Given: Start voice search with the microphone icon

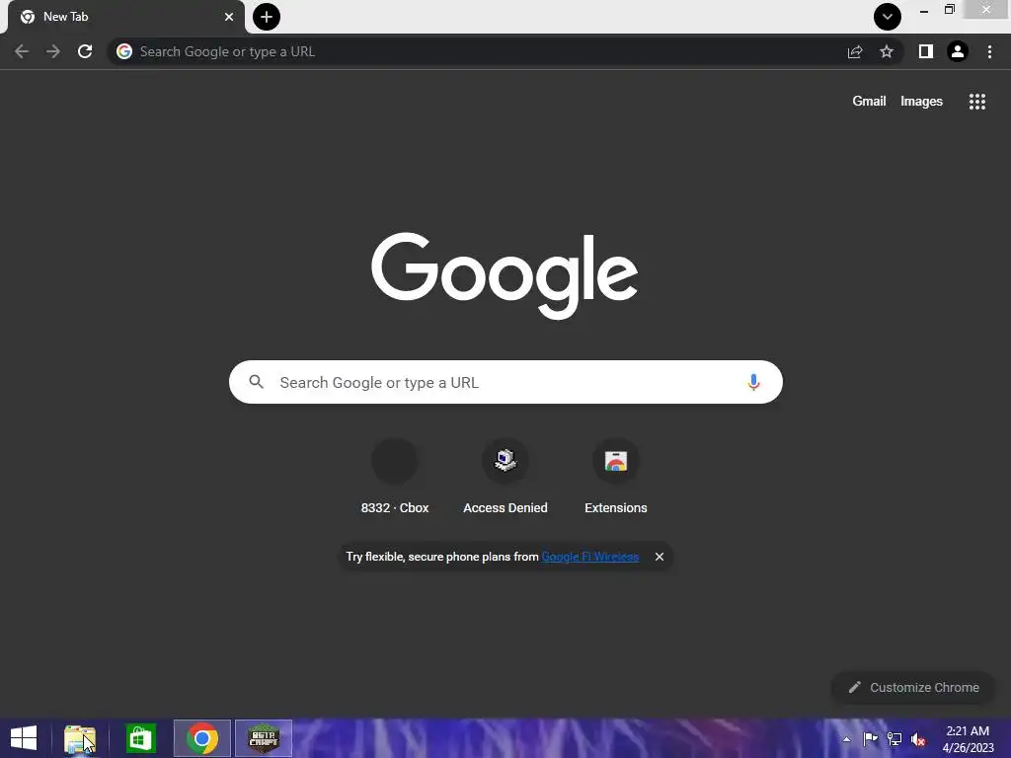Looking at the screenshot, I should click(753, 382).
